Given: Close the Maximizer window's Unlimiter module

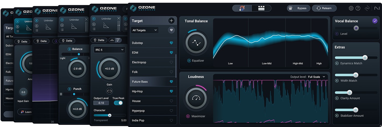Looking at the screenshot, I should click(119, 19).
